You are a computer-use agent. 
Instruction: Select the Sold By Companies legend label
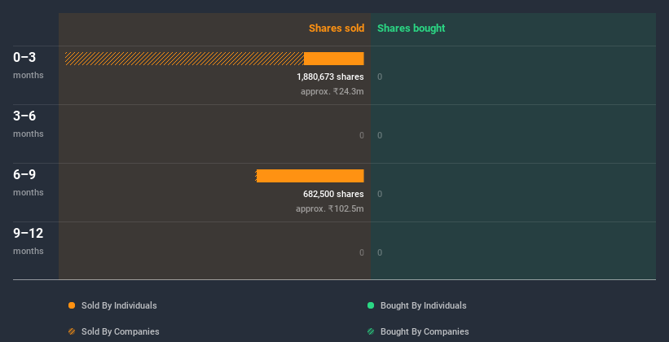point(121,331)
